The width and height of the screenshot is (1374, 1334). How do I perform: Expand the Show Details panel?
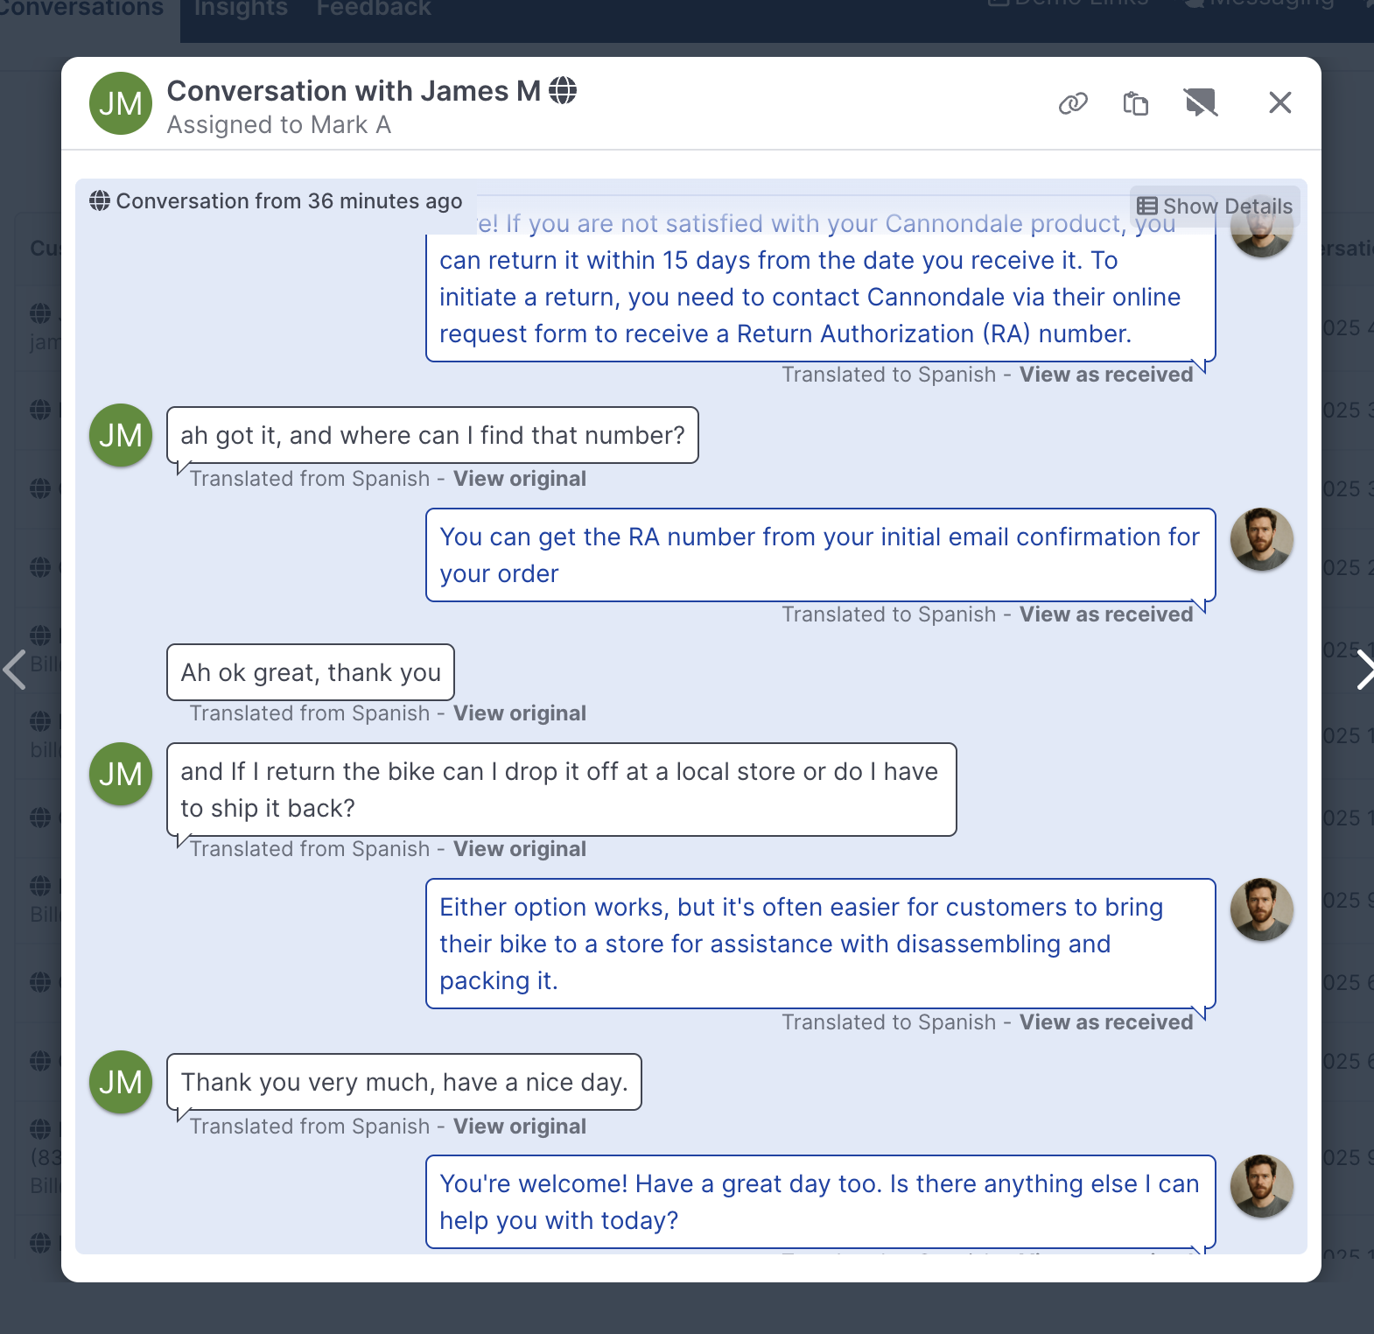1215,207
